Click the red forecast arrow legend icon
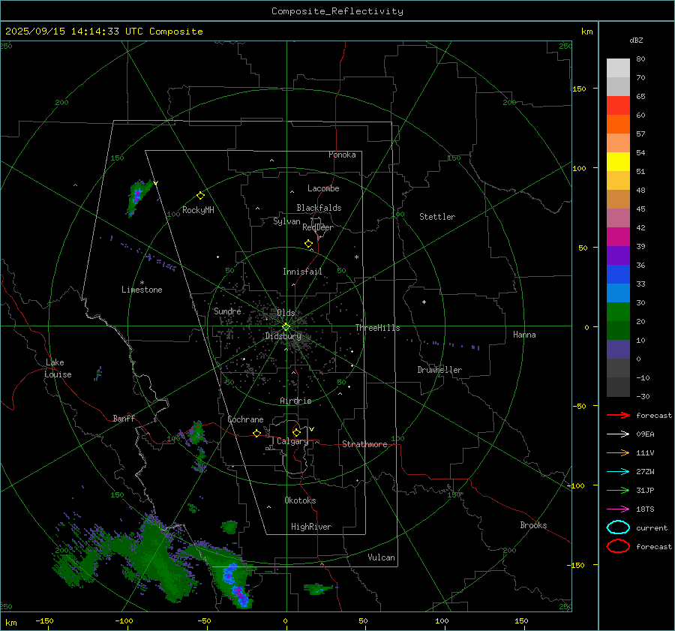Screen dimensions: 675x631 click(618, 415)
